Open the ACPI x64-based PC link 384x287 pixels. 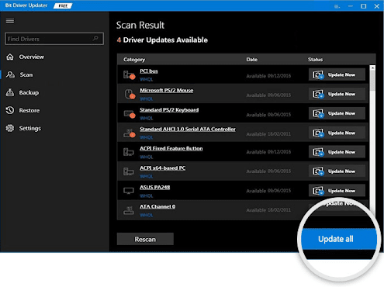(x=162, y=168)
